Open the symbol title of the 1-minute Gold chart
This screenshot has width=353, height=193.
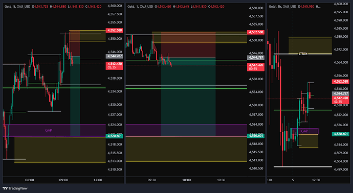140,7
